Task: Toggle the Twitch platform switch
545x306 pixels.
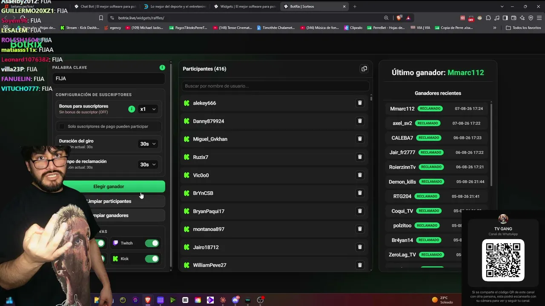Action: point(152,243)
